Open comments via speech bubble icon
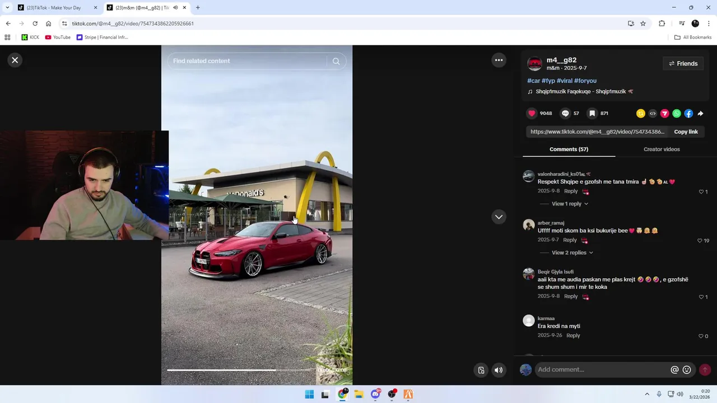 (565, 113)
